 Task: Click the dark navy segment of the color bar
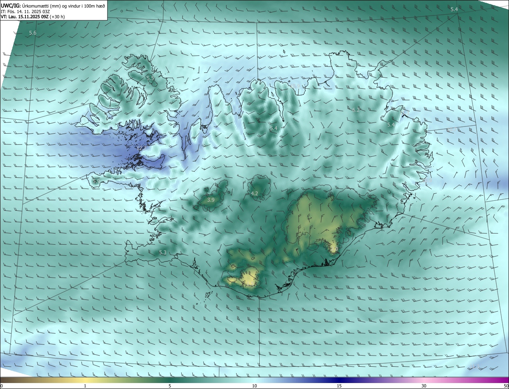339,380
